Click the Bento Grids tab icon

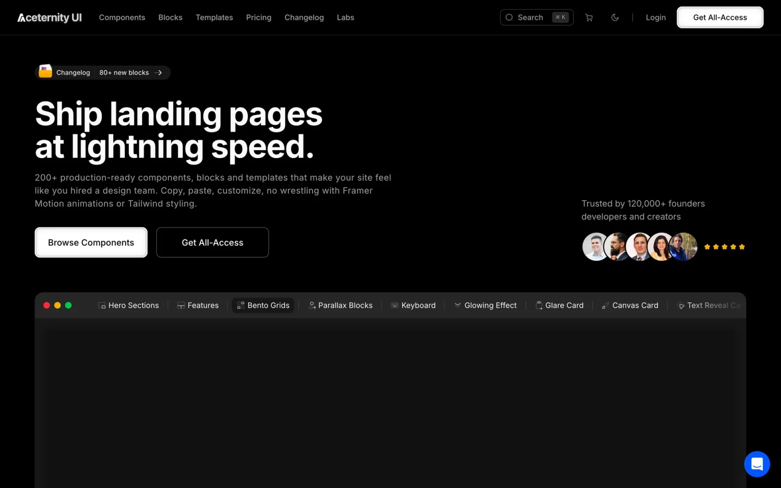[x=241, y=305]
